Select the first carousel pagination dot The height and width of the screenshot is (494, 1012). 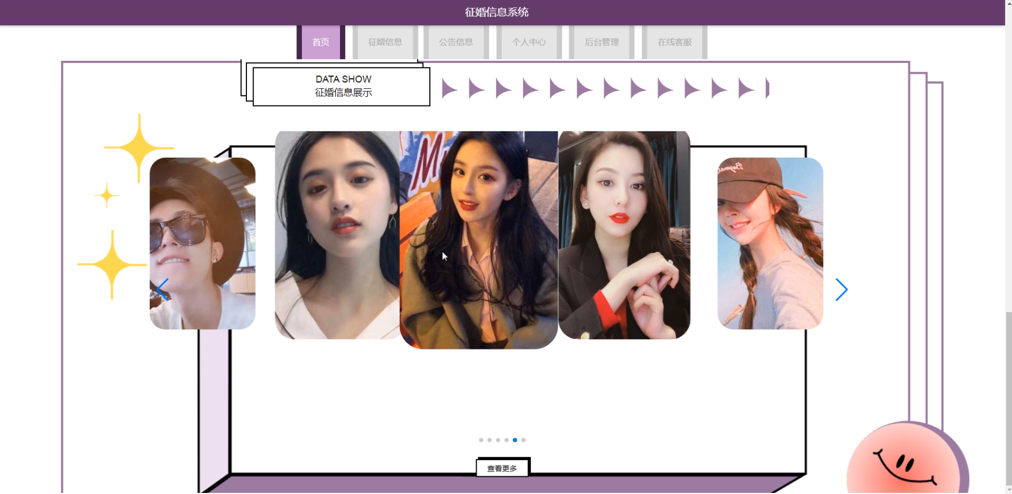(x=481, y=440)
